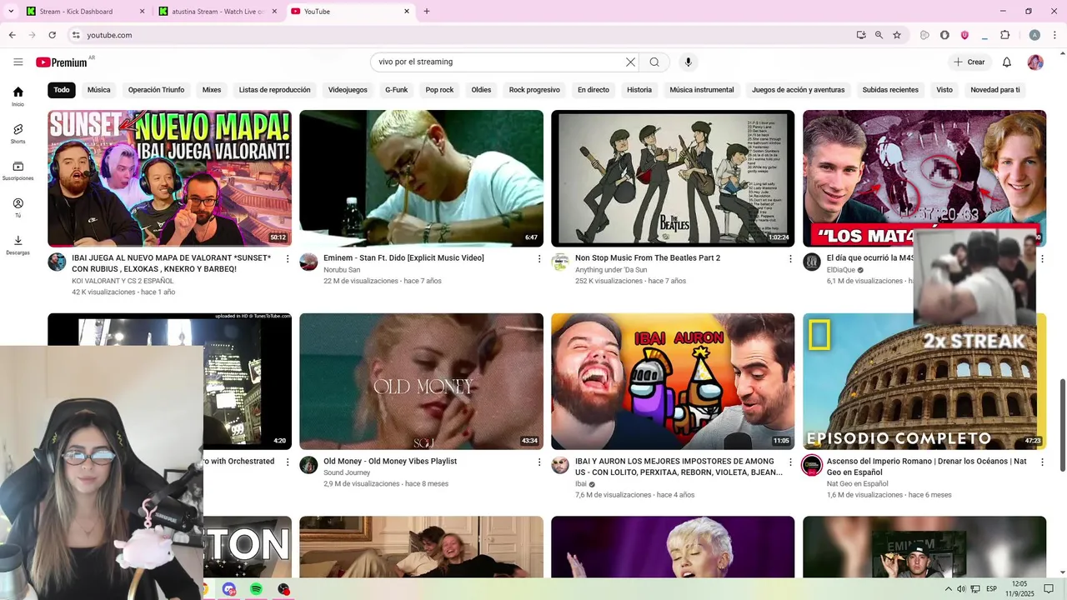The height and width of the screenshot is (600, 1067).
Task: Select the Listas de reproducción chip
Action: [274, 90]
